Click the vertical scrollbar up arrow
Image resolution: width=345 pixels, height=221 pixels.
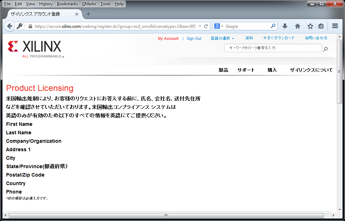coord(339,37)
